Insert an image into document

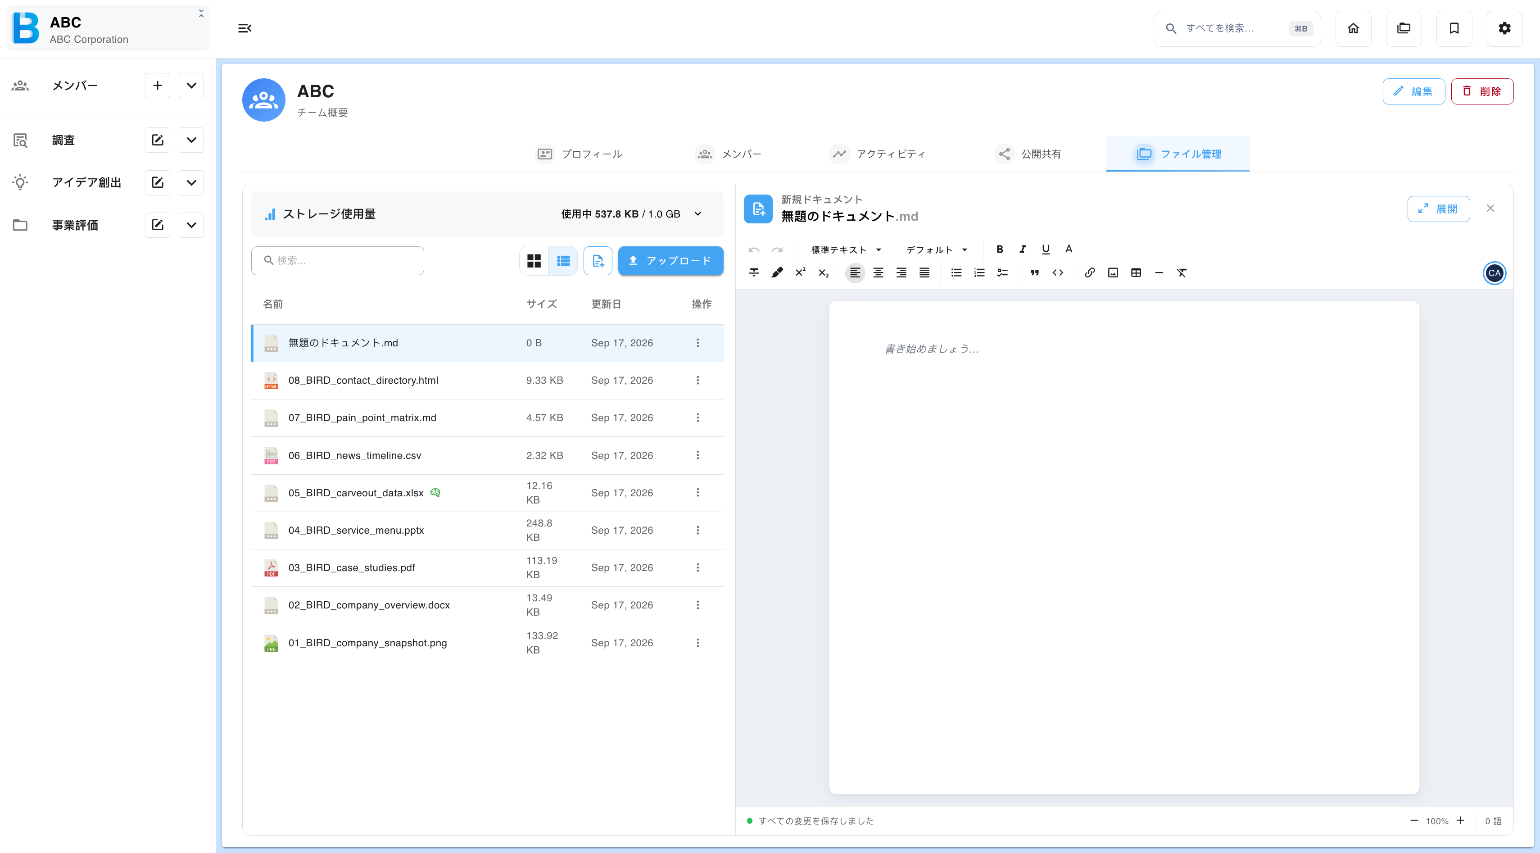[1113, 272]
